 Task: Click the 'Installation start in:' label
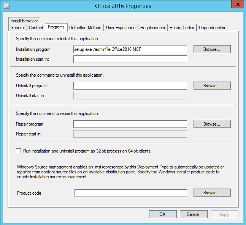(32, 59)
